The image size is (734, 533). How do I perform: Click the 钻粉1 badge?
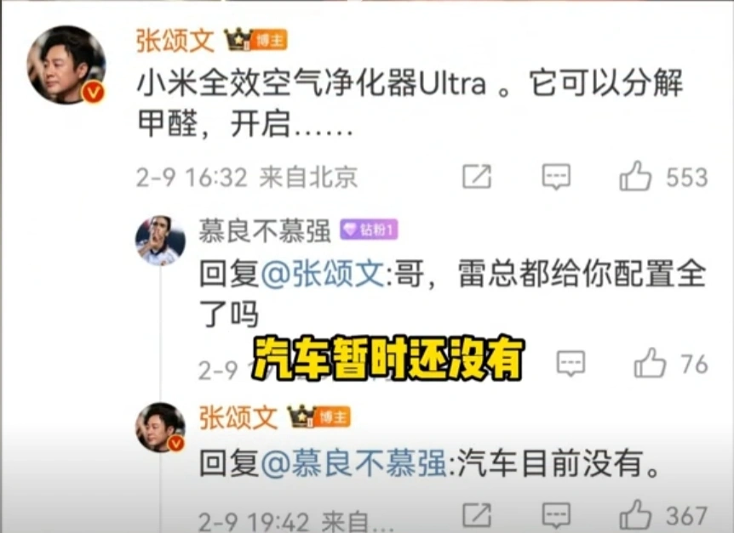coord(369,230)
